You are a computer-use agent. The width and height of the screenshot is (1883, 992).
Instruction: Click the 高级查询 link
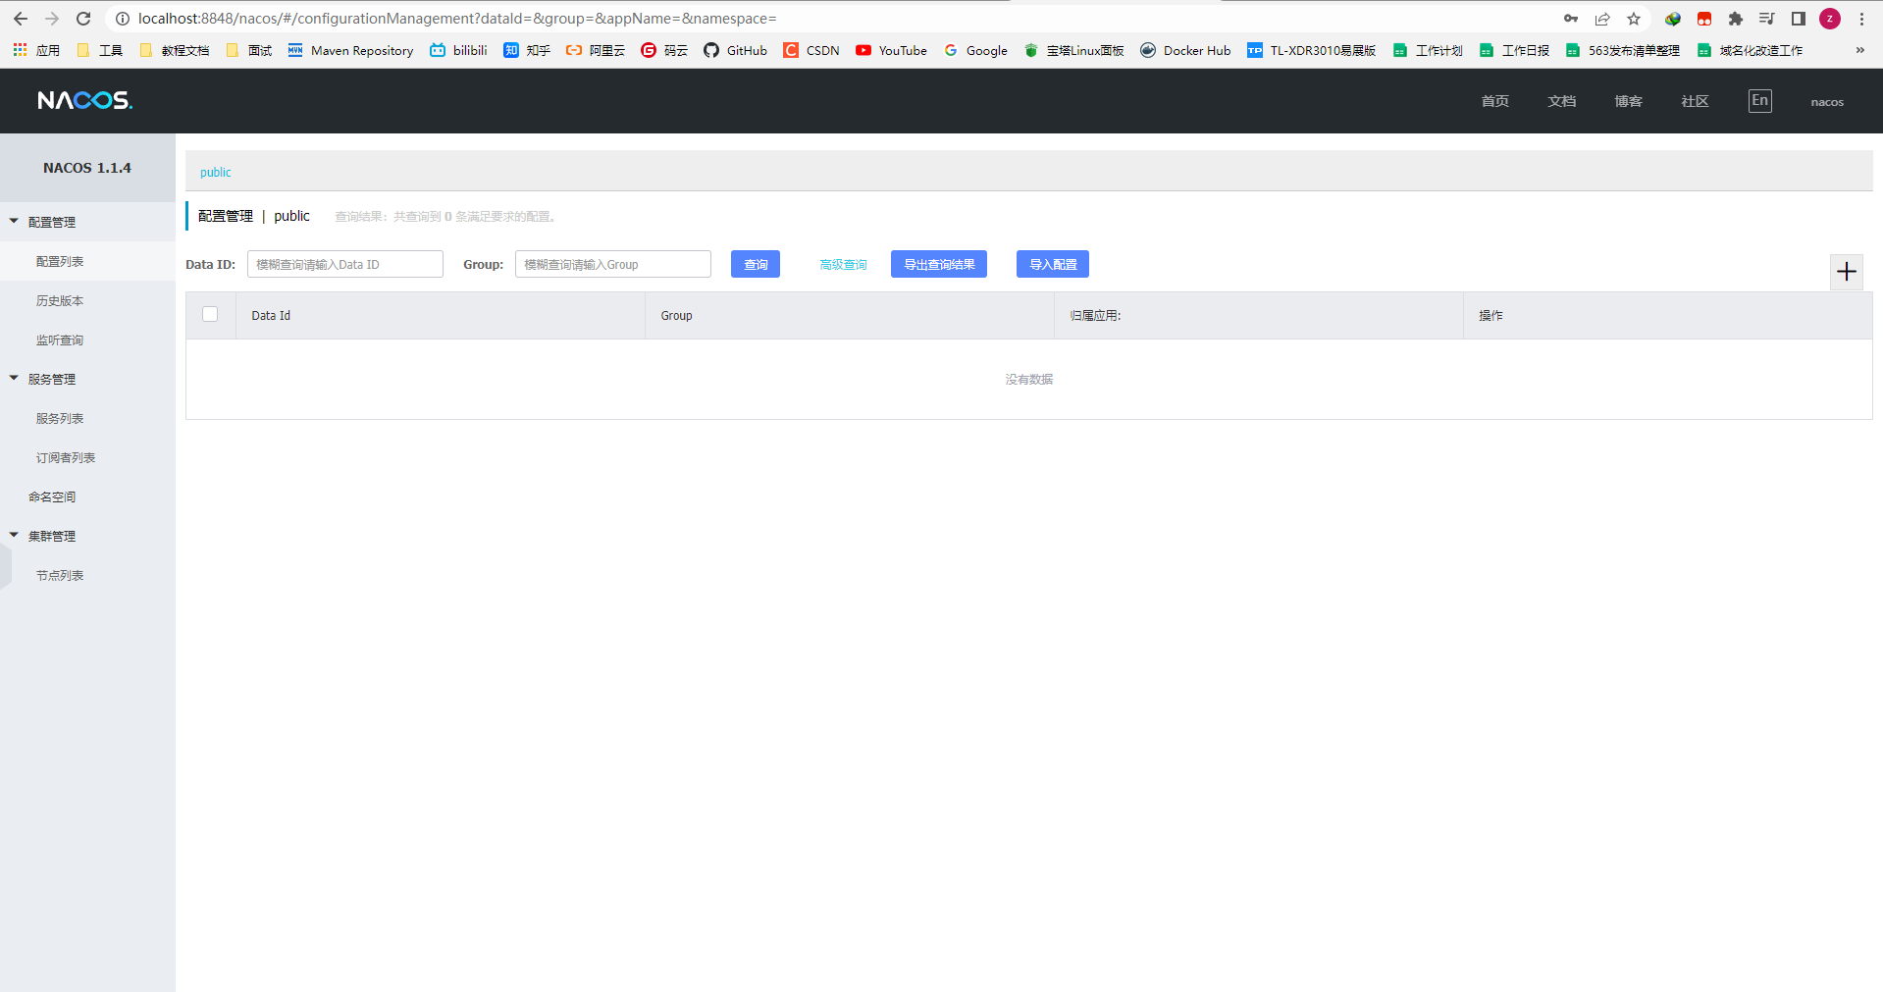pos(843,265)
